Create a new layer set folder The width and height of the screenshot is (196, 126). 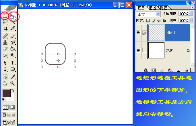162,70
